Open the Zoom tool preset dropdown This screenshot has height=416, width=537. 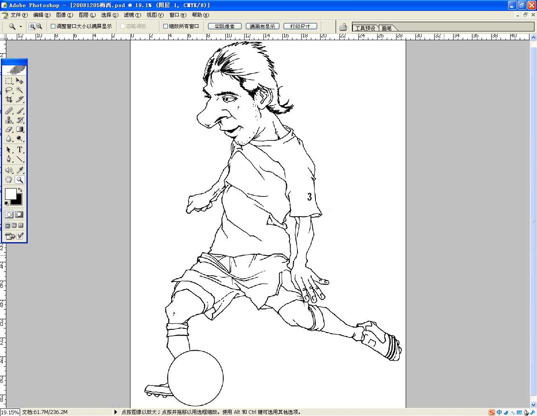pos(21,26)
